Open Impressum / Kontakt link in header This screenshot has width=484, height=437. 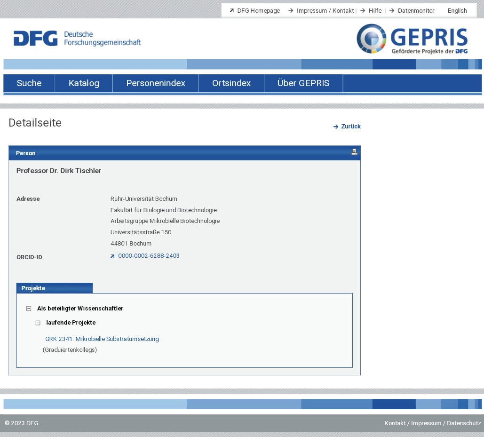tap(325, 10)
